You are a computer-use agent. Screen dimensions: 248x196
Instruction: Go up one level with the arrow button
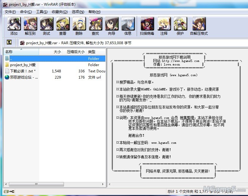pyautogui.click(x=9, y=42)
